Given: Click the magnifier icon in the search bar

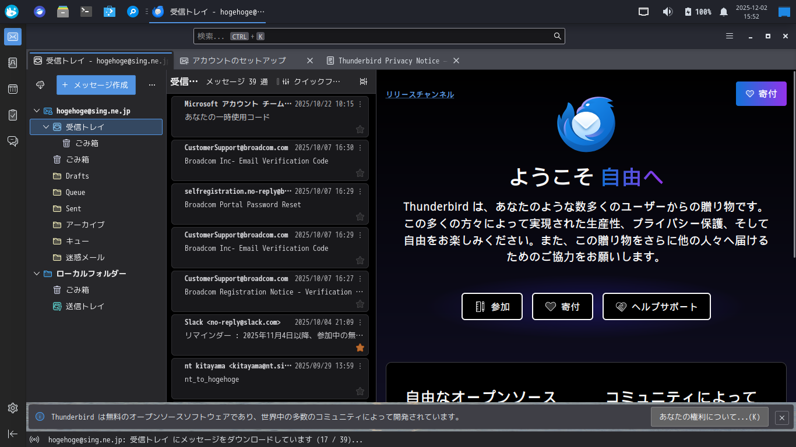Looking at the screenshot, I should pyautogui.click(x=558, y=36).
